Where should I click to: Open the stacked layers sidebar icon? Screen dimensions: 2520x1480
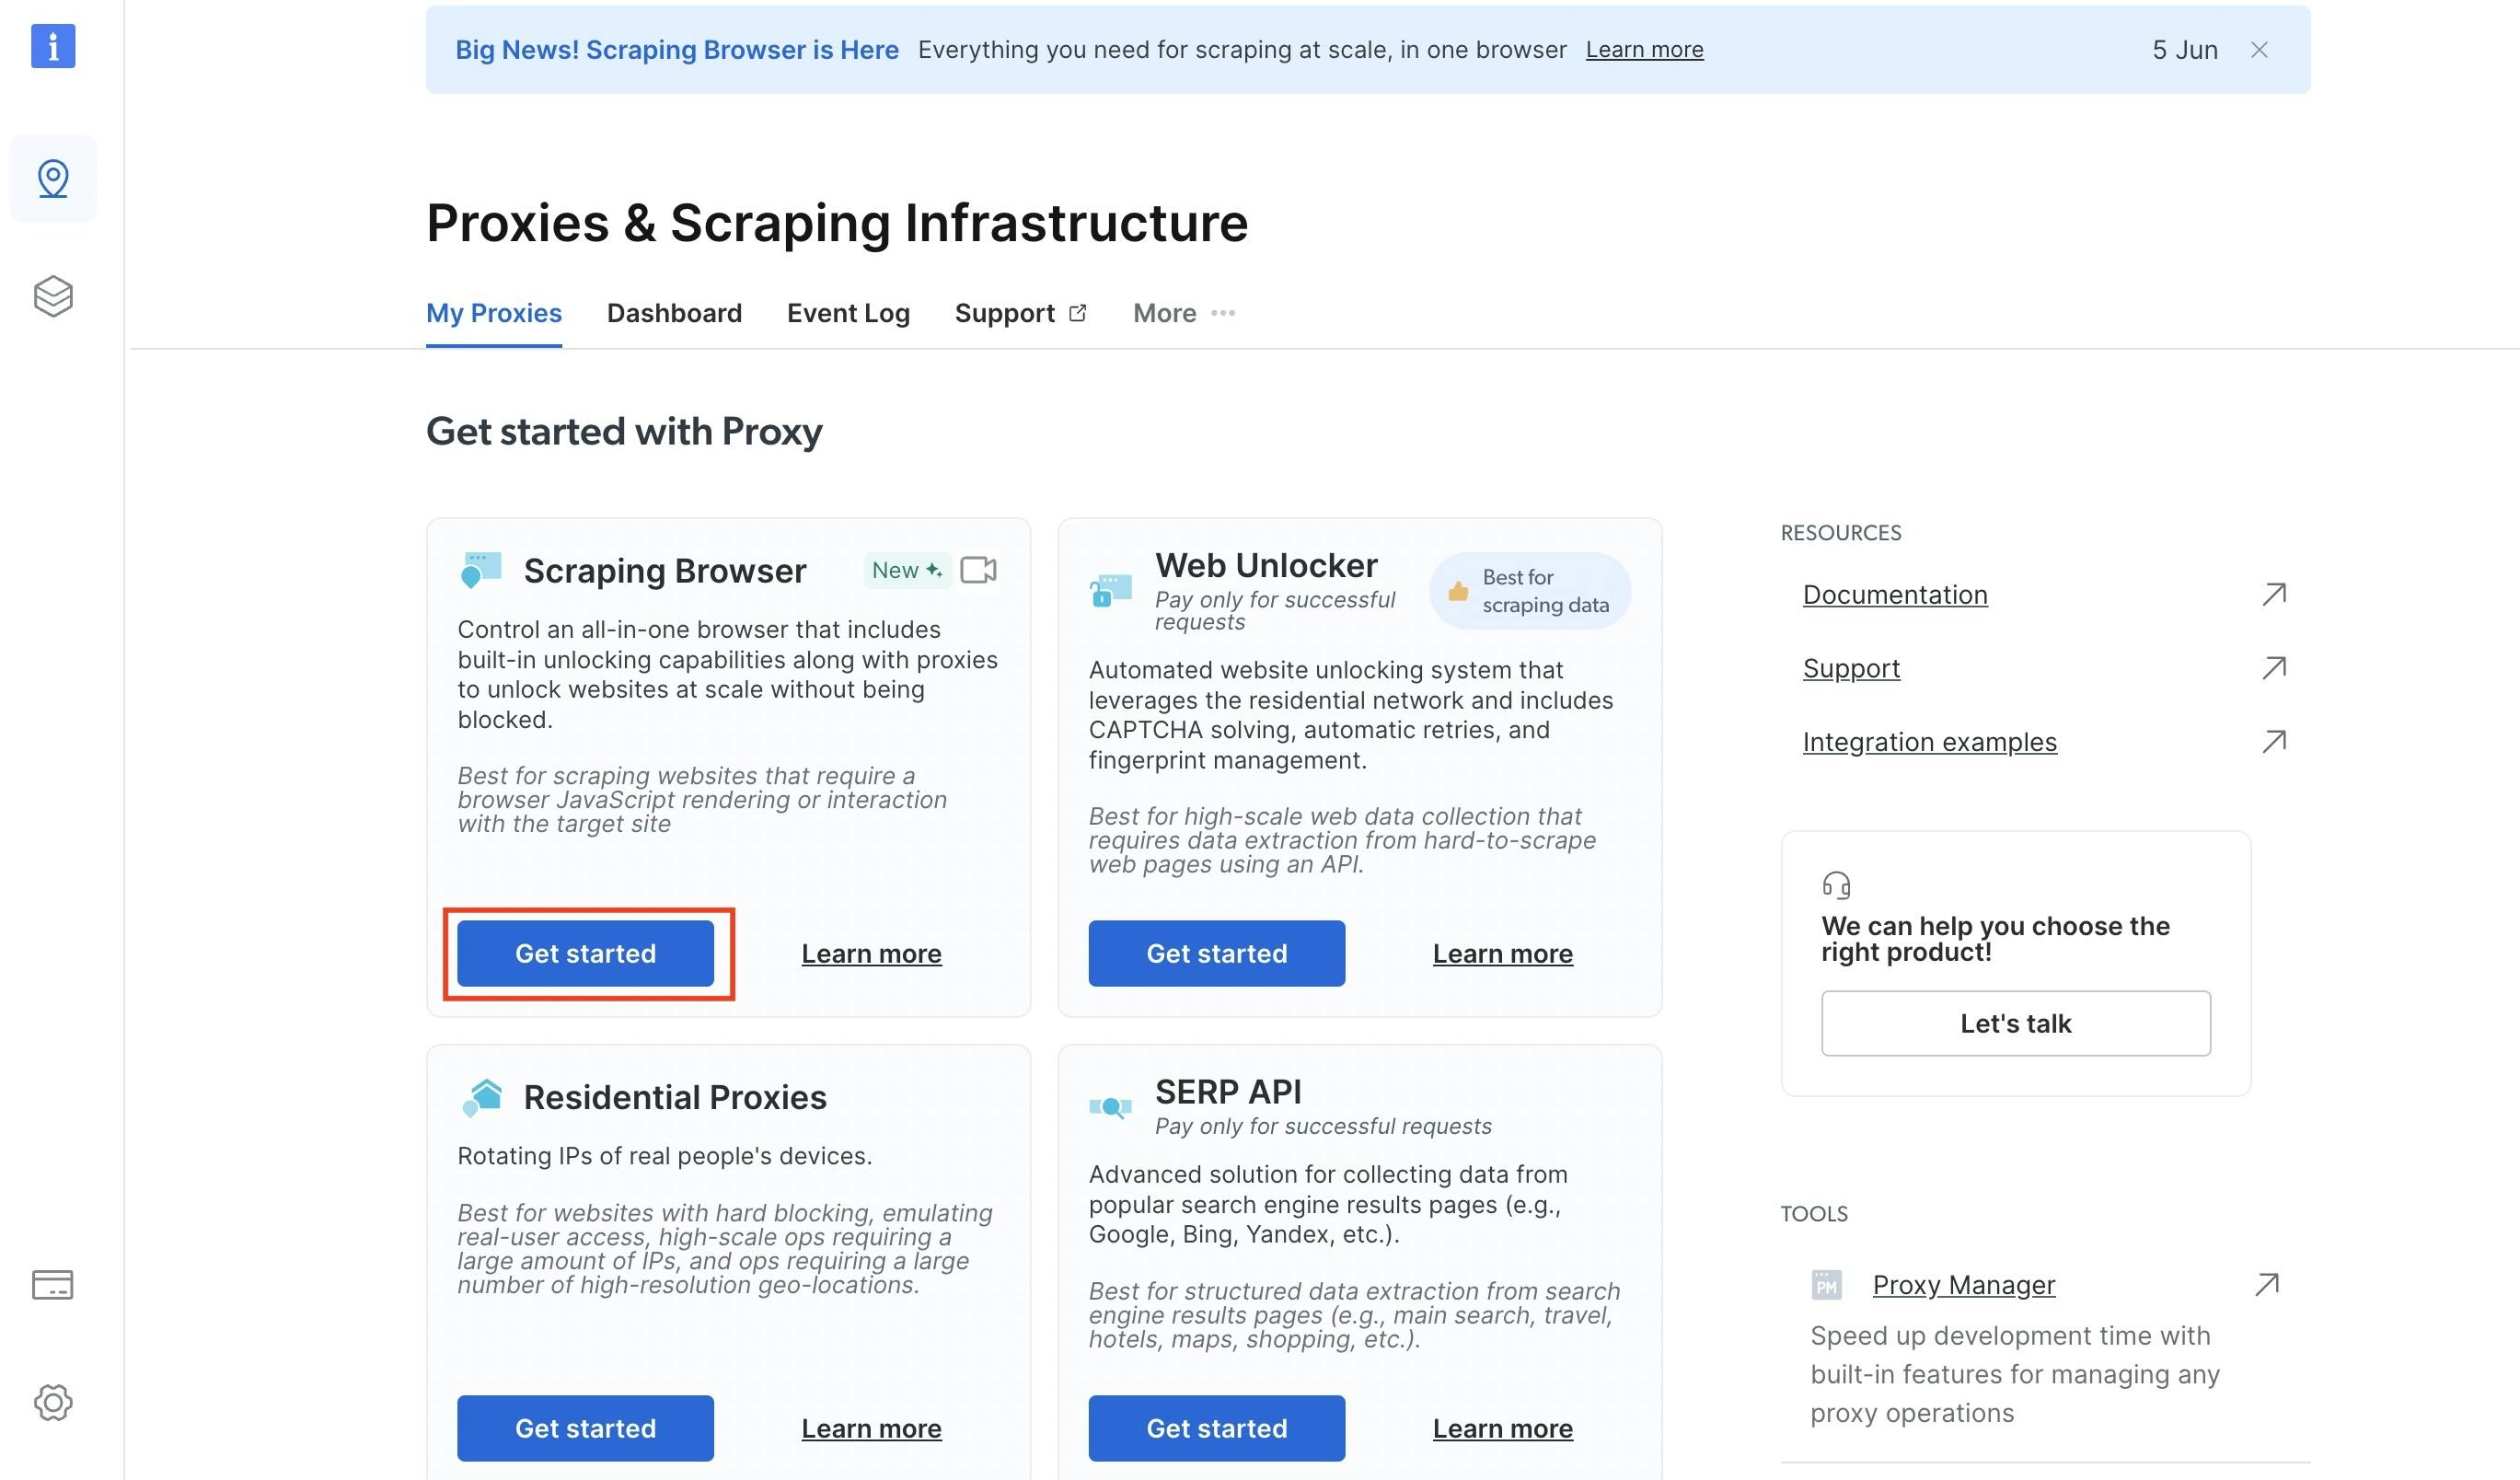[53, 296]
